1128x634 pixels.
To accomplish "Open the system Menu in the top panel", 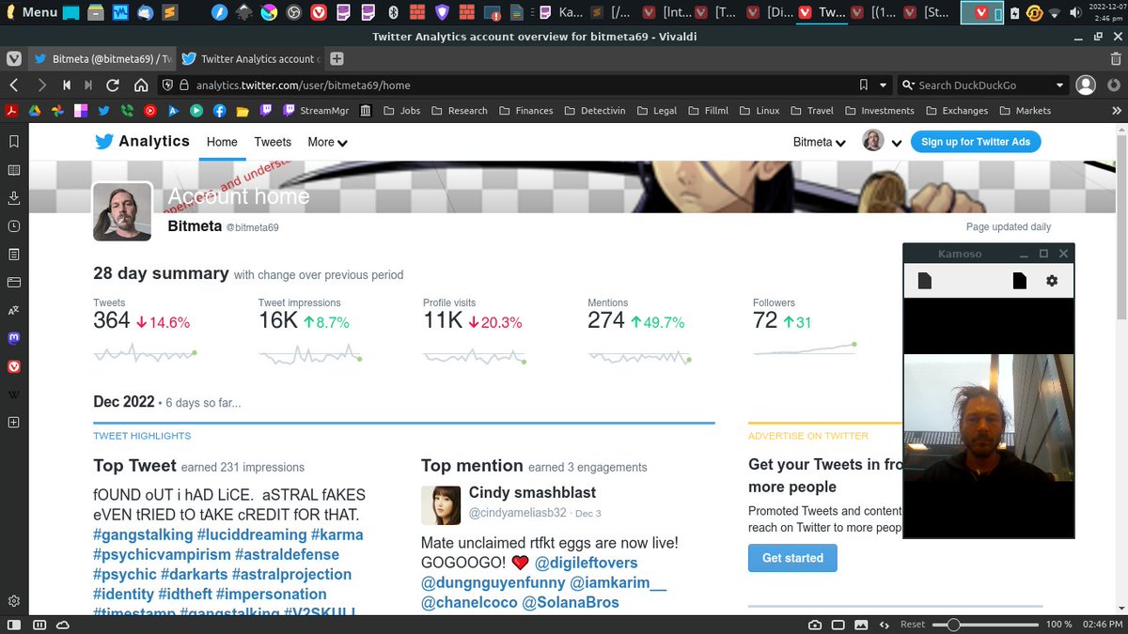I will 31,12.
